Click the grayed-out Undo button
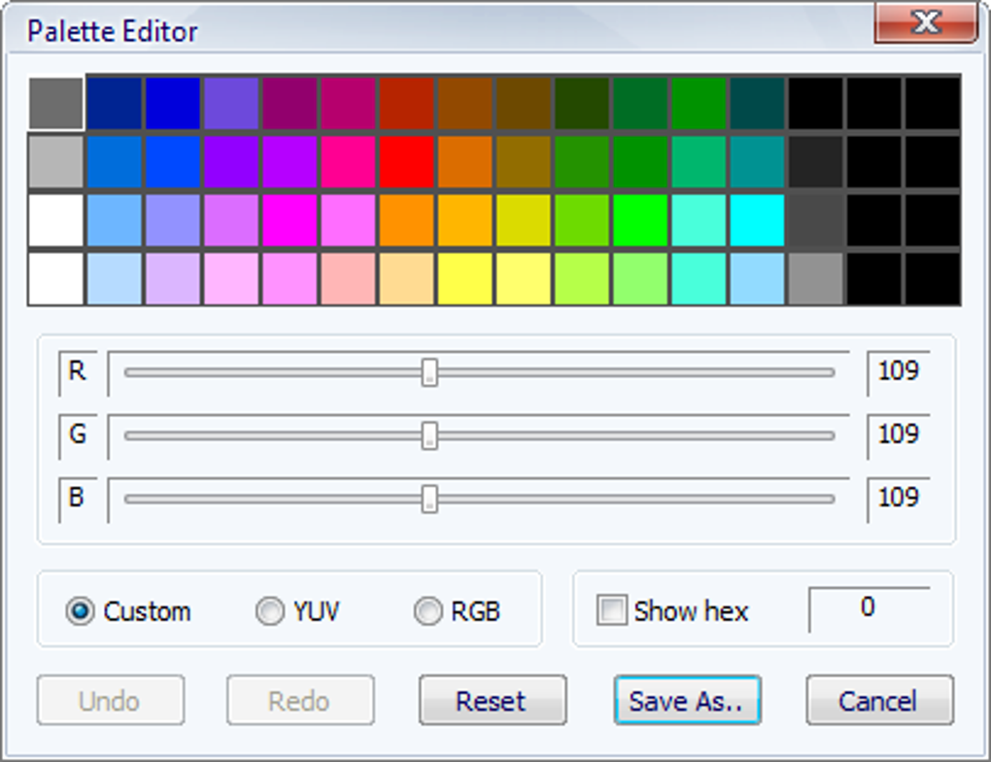 (111, 700)
